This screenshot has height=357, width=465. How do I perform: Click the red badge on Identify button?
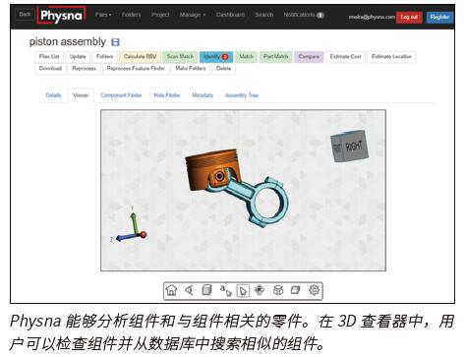click(225, 57)
